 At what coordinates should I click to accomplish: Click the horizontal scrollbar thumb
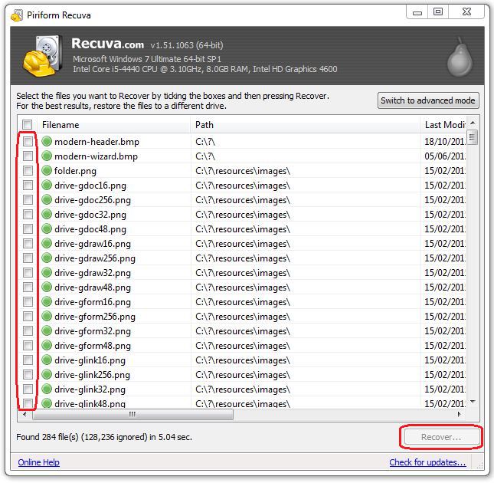point(132,414)
